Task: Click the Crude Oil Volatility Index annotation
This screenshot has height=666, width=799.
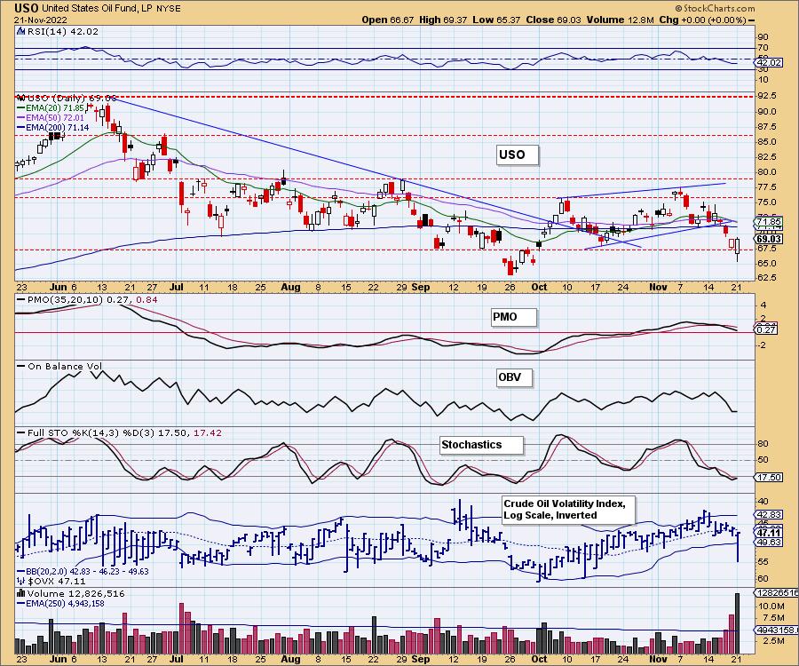Action: 568,509
